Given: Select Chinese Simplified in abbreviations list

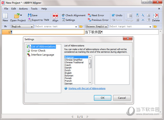Looking at the screenshot, I should tap(76, 60).
